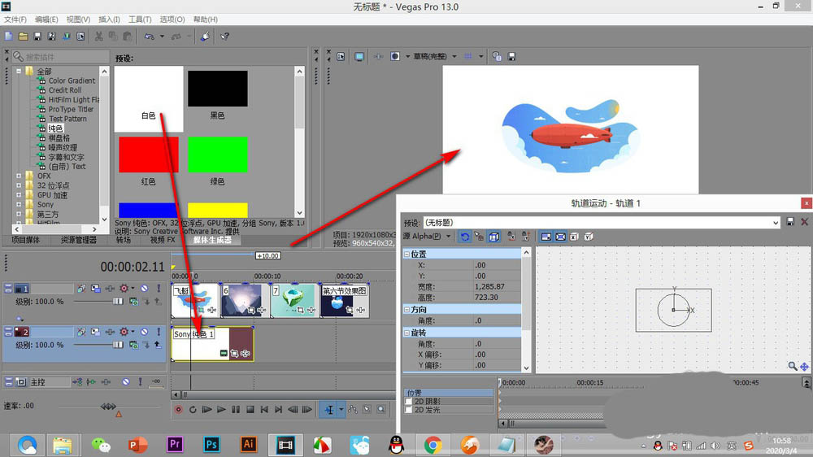
Task: Click the record button in transport bar
Action: (x=178, y=409)
